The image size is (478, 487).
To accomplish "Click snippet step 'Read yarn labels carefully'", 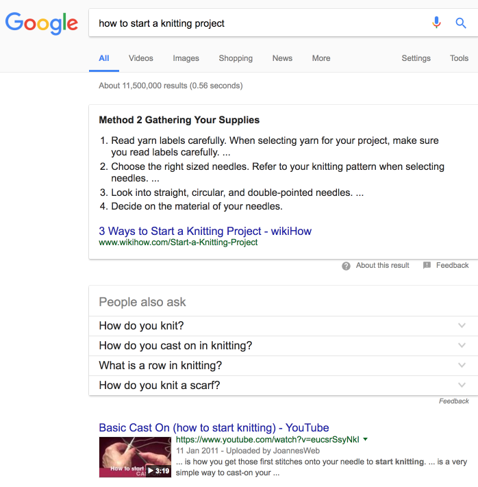I will [275, 147].
